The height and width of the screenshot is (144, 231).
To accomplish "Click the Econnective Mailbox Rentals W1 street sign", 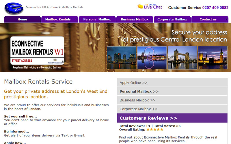I will click(x=37, y=51).
